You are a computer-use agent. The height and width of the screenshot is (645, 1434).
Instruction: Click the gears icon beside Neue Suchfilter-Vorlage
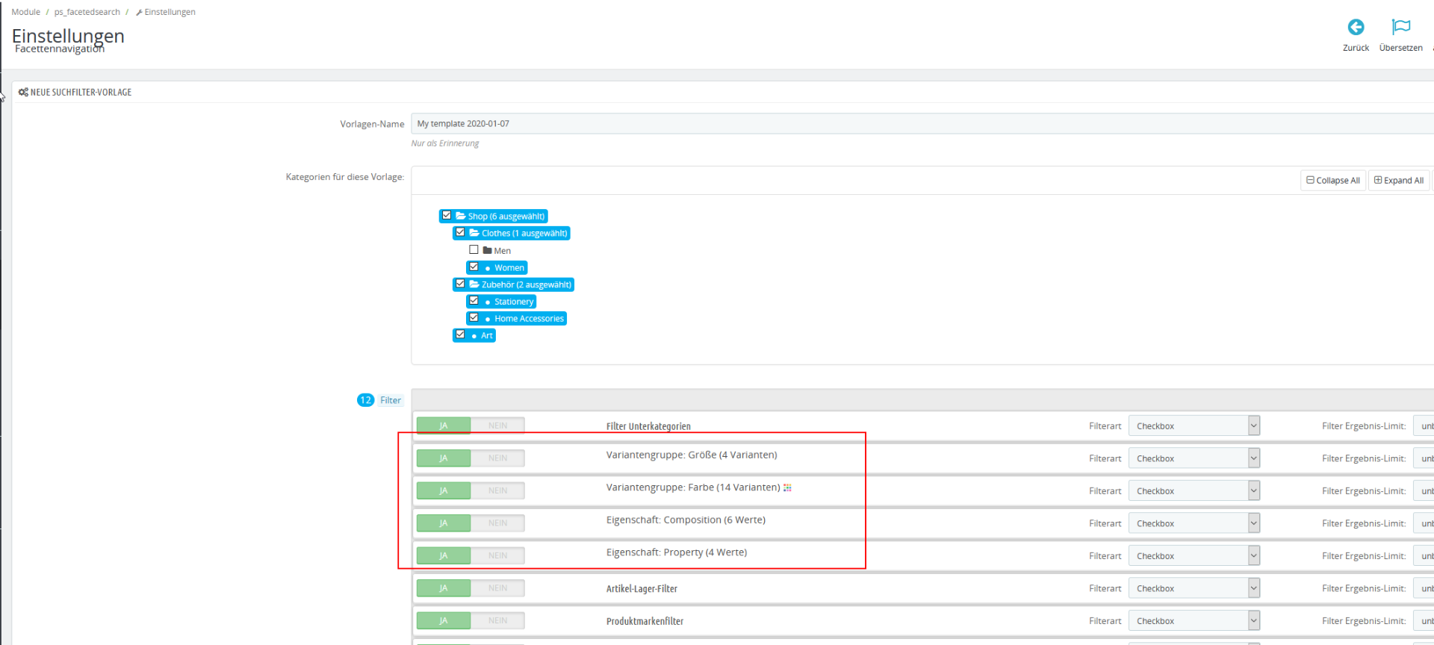23,93
